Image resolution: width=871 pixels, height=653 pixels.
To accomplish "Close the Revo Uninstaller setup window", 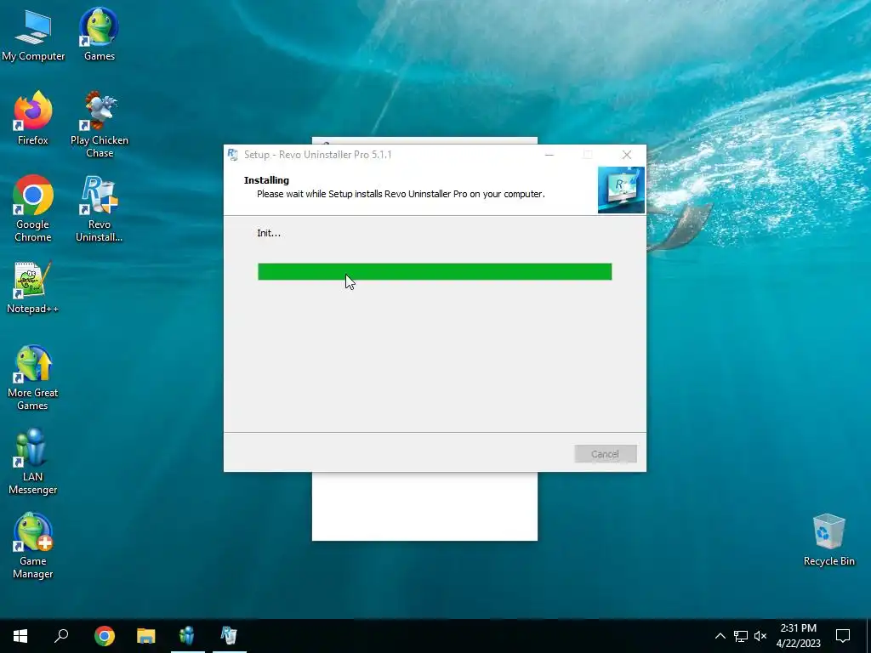I will coord(627,155).
